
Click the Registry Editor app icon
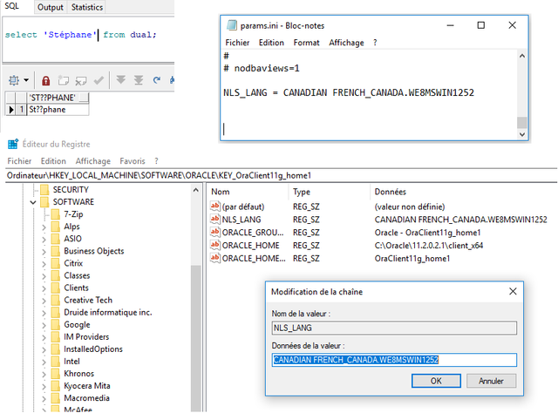(x=13, y=144)
